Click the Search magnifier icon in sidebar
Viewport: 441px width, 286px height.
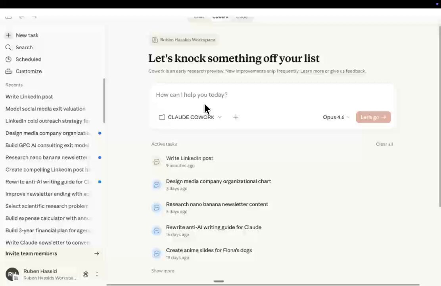8,47
